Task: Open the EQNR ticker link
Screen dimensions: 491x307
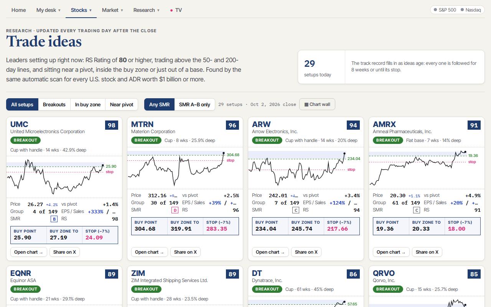Action: tap(21, 273)
